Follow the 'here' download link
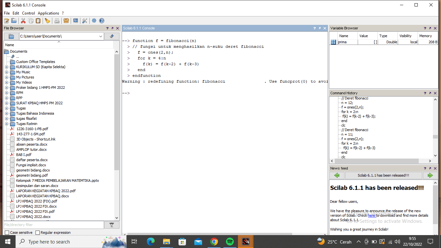Screen dimensions: 441x248 (x=372, y=215)
